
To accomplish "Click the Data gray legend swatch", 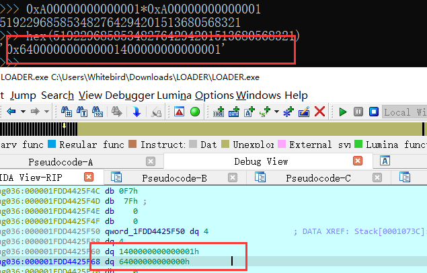I will click(x=193, y=144).
